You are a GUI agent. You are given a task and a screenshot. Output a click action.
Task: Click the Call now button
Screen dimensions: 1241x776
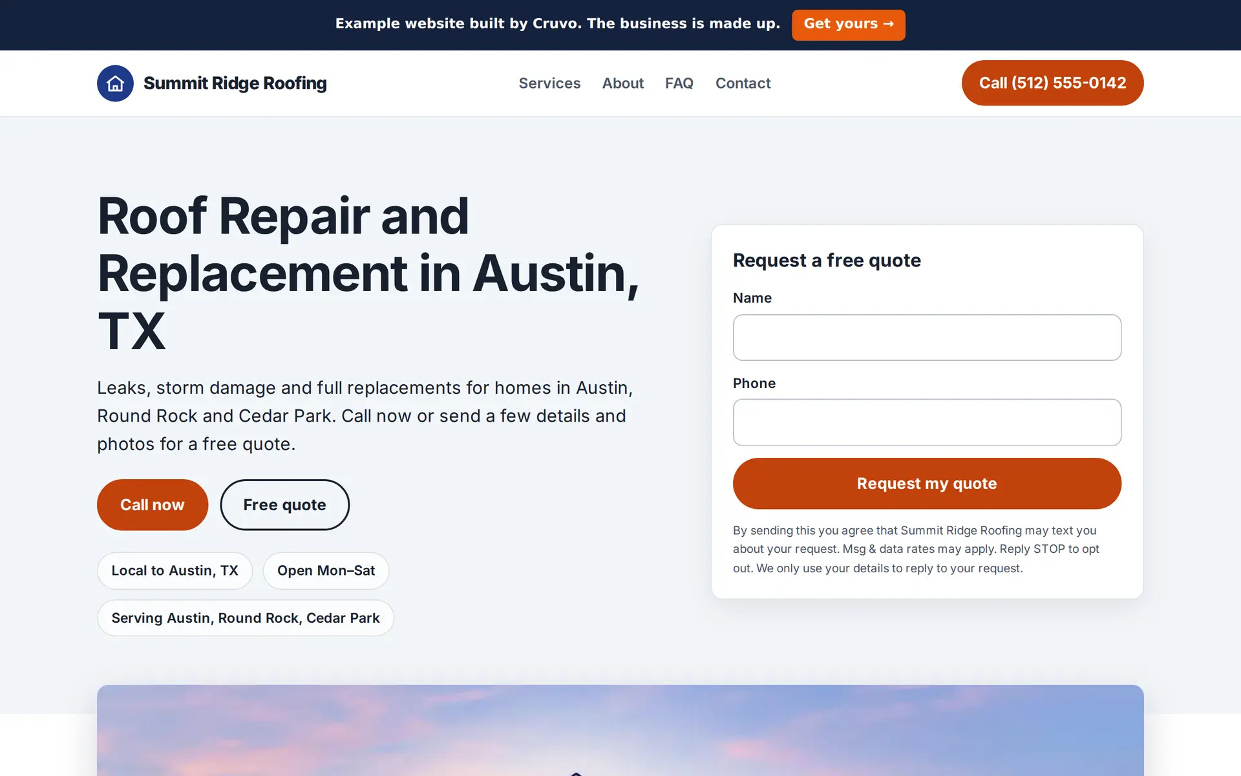click(153, 504)
